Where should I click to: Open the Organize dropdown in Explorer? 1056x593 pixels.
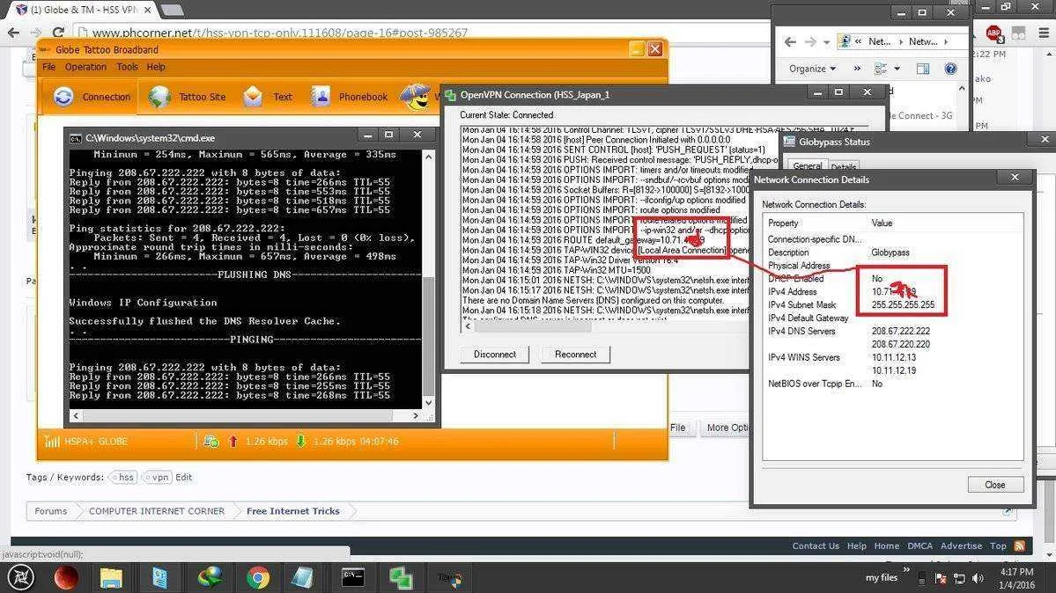pos(812,69)
